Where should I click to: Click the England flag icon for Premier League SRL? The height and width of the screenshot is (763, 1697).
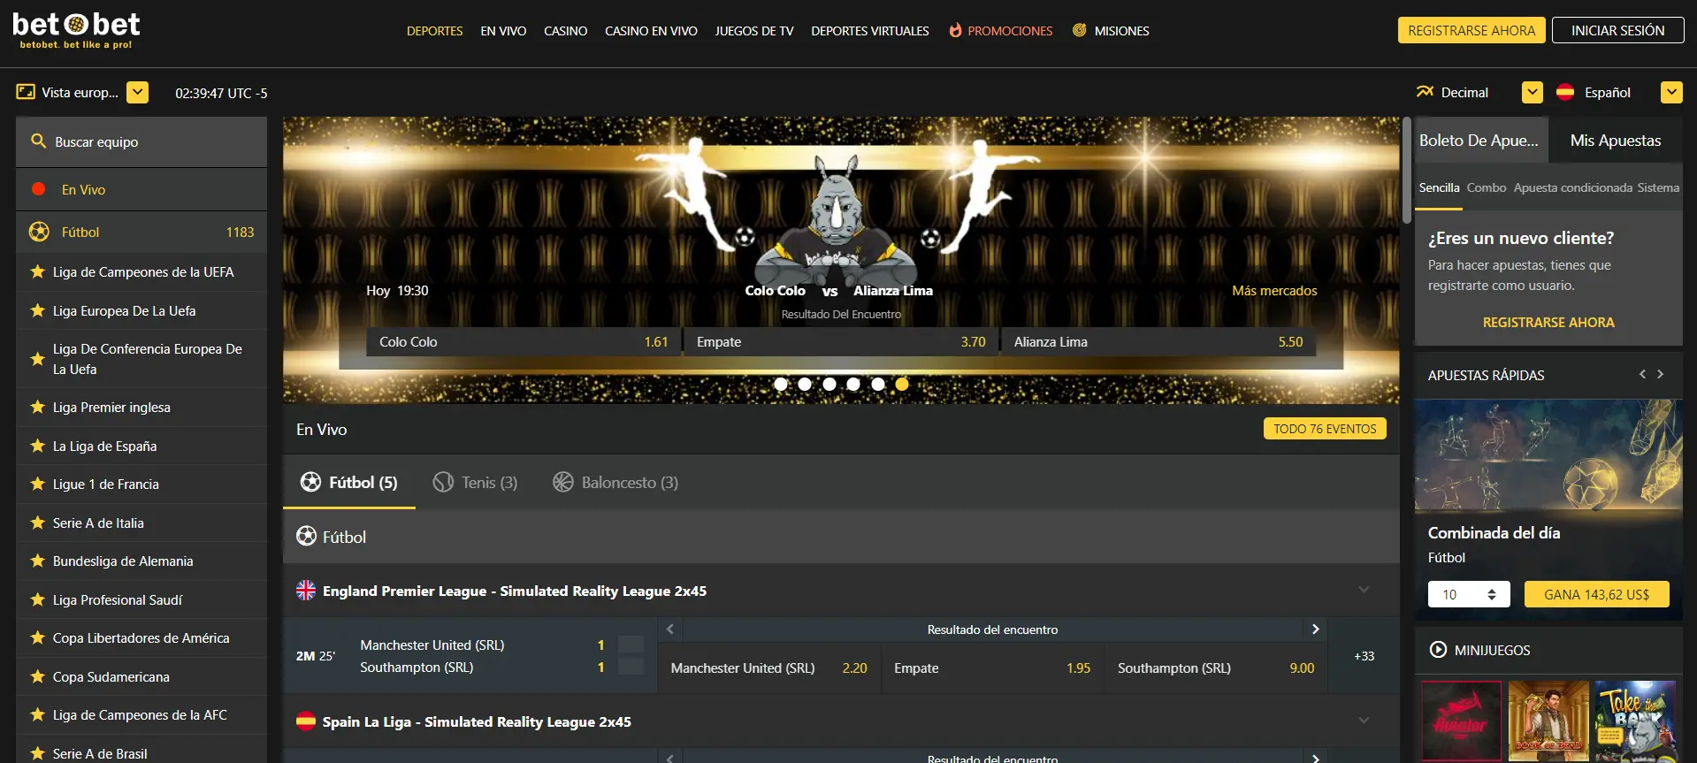click(306, 591)
